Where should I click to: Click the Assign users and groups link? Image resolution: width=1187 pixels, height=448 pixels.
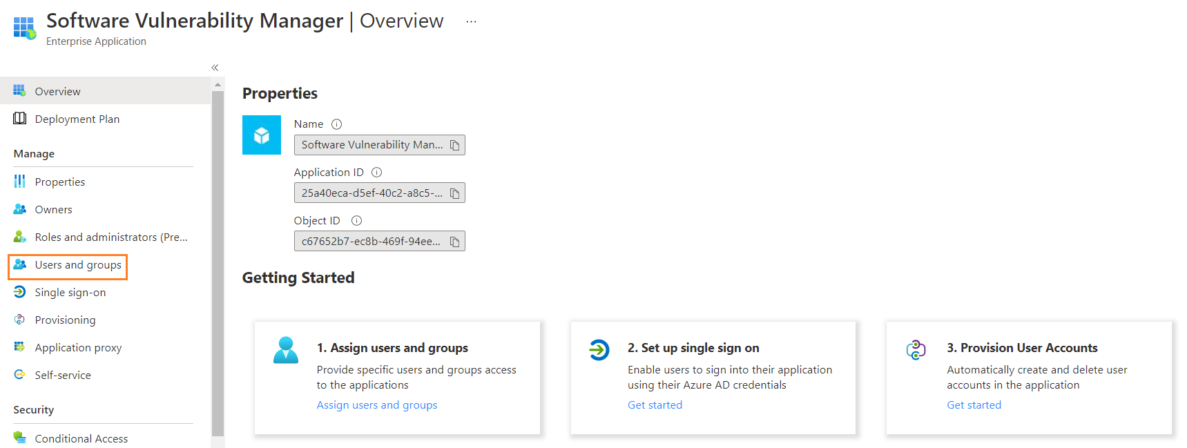[376, 405]
